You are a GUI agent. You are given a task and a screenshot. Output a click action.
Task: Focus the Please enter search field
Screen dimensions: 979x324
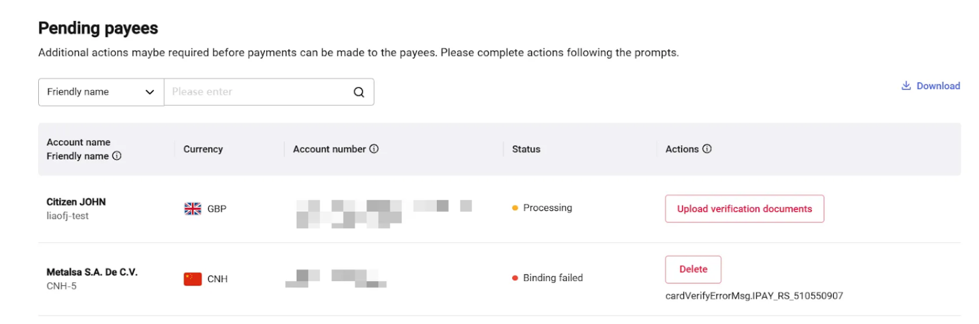point(259,92)
